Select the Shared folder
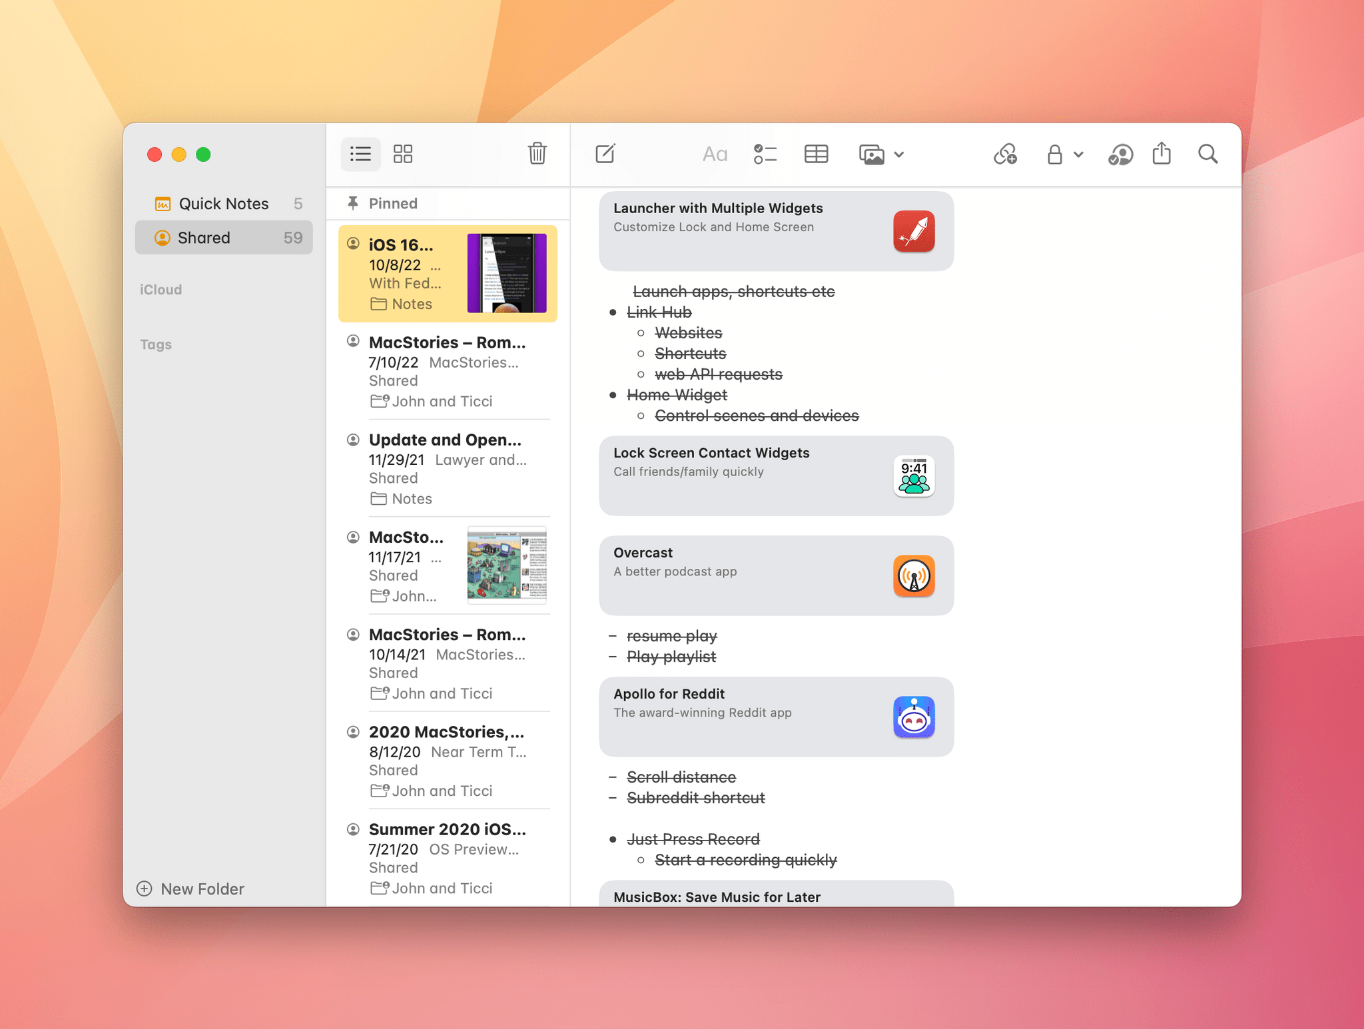 pos(224,238)
